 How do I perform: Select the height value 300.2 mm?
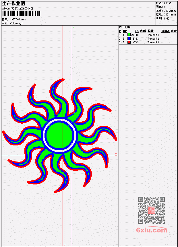click(x=170, y=11)
